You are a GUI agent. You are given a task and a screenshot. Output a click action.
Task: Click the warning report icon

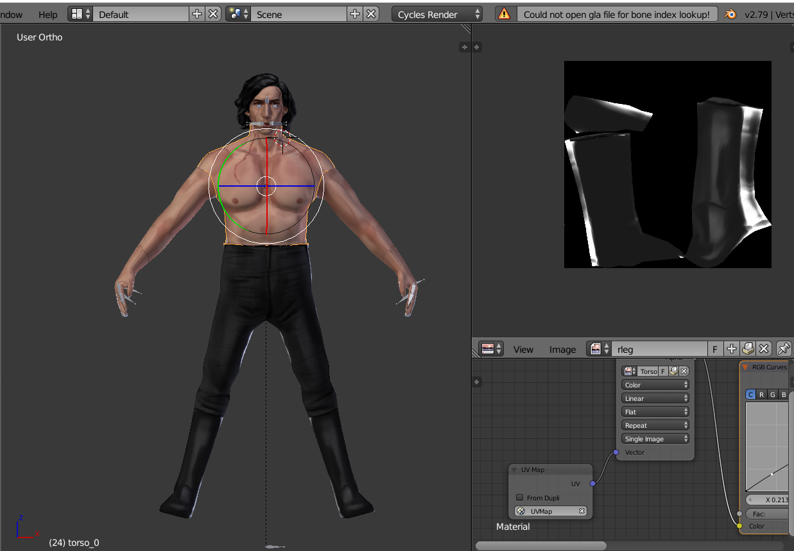(x=505, y=14)
